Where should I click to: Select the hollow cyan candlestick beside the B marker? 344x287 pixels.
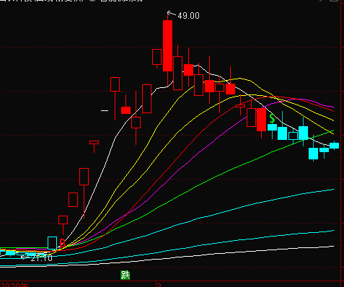53,243
